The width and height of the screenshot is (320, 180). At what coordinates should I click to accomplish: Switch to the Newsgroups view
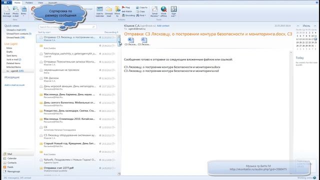(18, 171)
